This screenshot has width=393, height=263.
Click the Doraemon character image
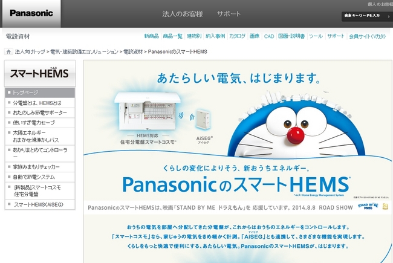[x=296, y=125]
